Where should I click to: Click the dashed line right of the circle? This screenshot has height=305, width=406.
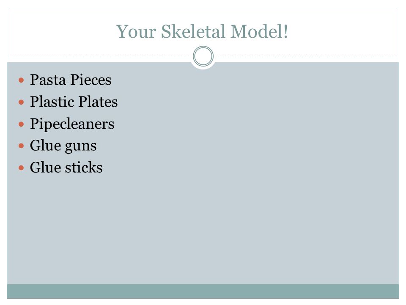[308, 57]
